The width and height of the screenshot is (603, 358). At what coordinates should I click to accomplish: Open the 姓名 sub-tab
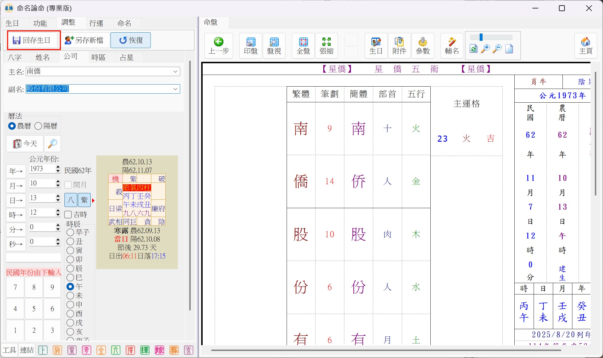pos(43,57)
